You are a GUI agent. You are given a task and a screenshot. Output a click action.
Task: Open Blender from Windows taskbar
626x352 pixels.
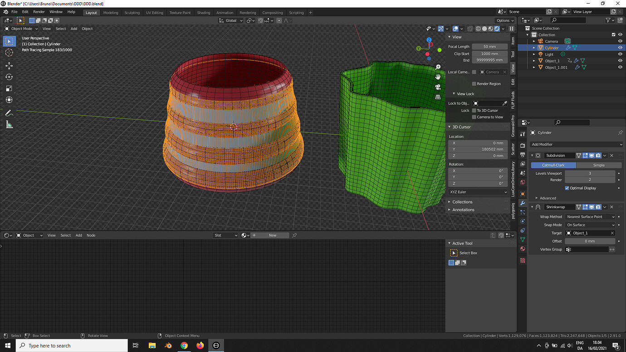(x=168, y=345)
